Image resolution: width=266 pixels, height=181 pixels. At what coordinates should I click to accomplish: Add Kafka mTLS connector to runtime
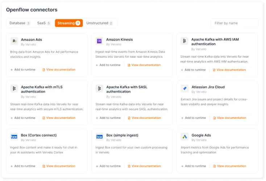click(23, 118)
